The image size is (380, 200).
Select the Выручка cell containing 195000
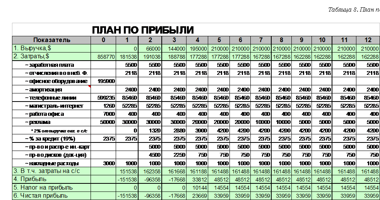[197, 49]
